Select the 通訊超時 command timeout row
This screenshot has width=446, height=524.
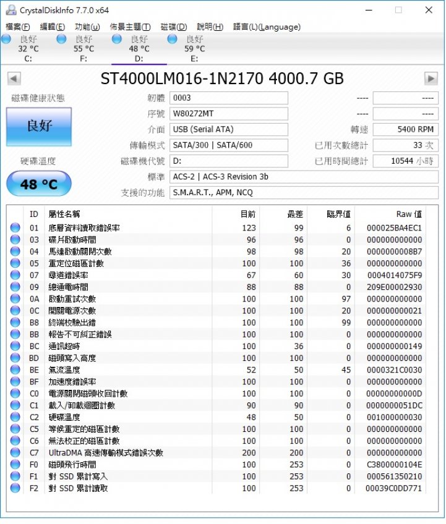tap(216, 346)
